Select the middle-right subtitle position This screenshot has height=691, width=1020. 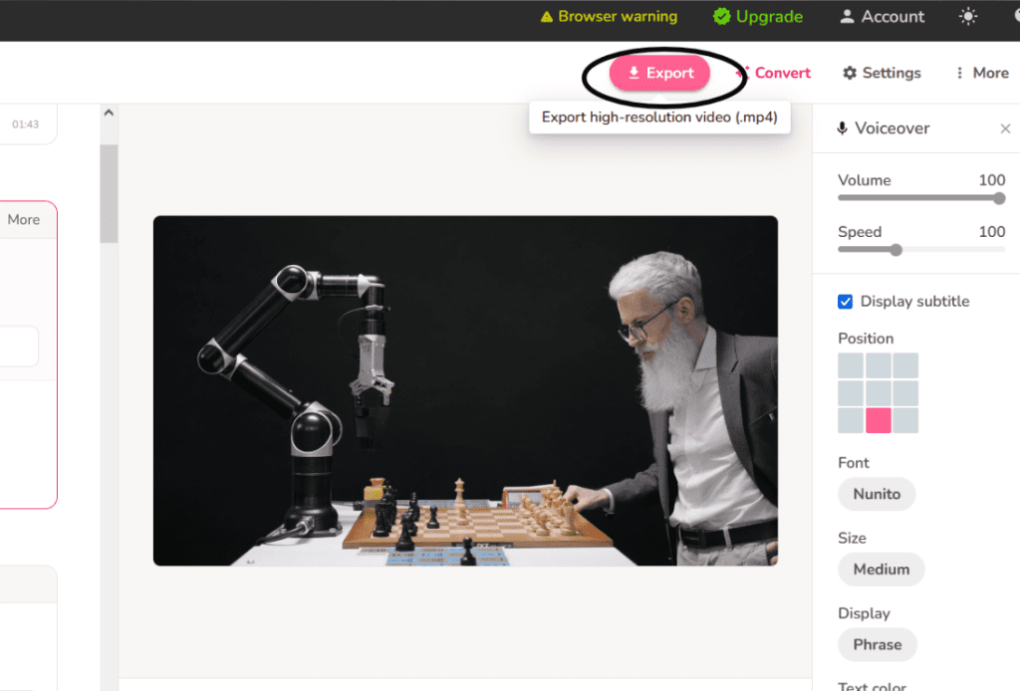click(905, 393)
